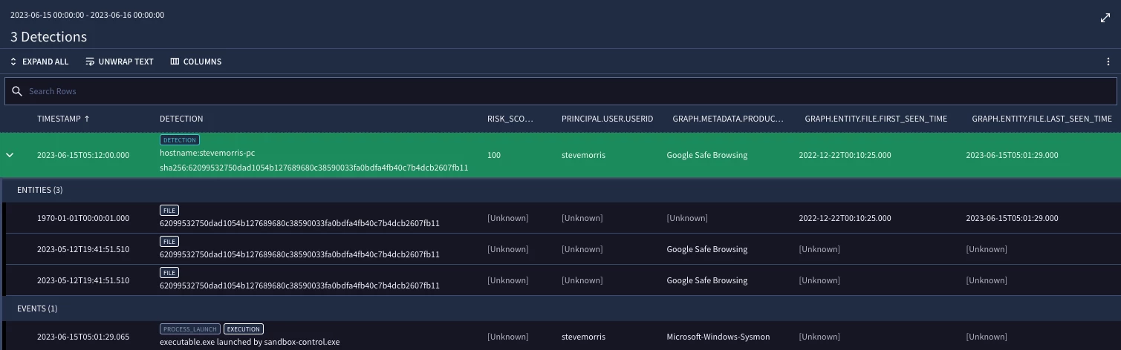Click the Timestamp ascending sort arrow
The image size is (1121, 350).
(x=87, y=119)
